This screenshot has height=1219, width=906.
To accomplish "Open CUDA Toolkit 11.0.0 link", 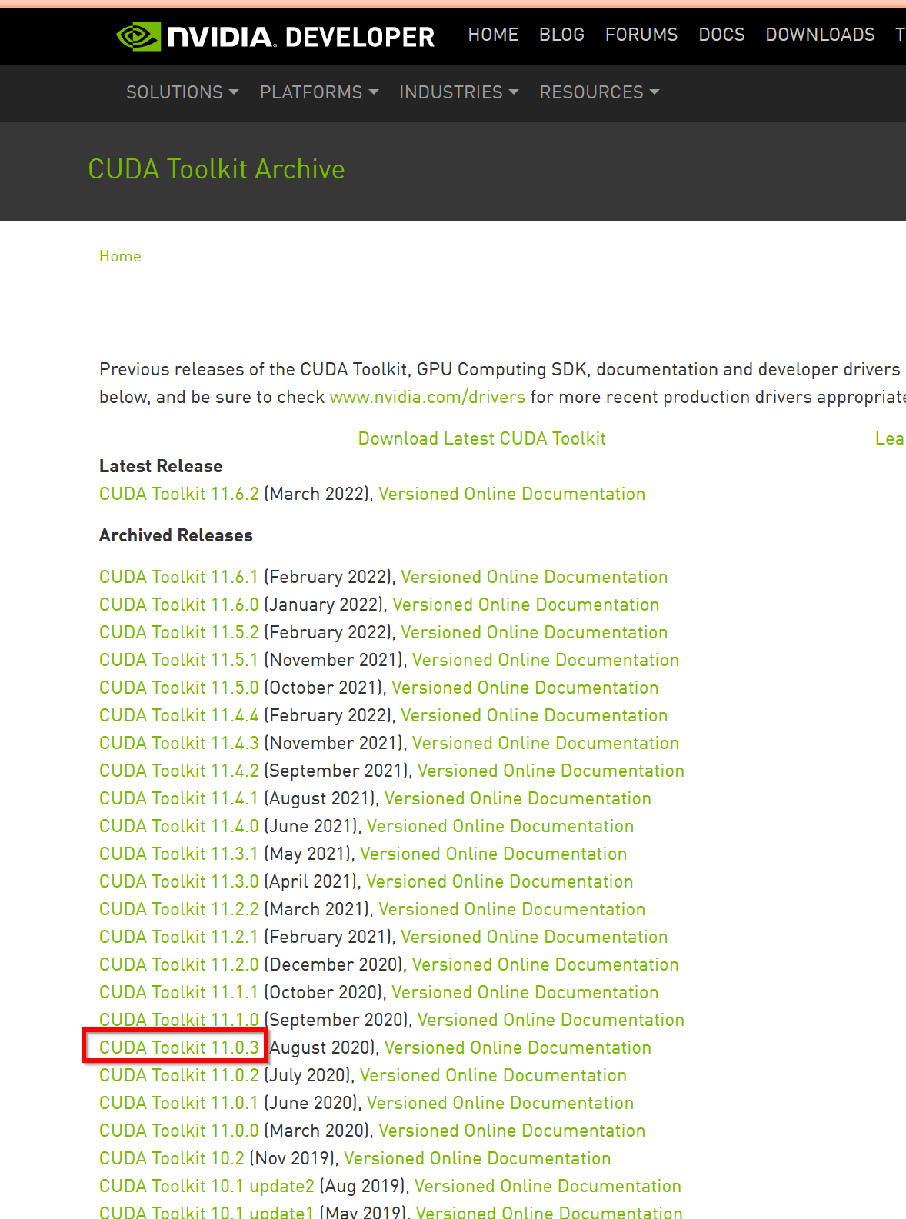I will tap(179, 1131).
